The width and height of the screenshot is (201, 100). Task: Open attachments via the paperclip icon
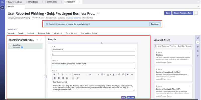[x=198, y=56]
